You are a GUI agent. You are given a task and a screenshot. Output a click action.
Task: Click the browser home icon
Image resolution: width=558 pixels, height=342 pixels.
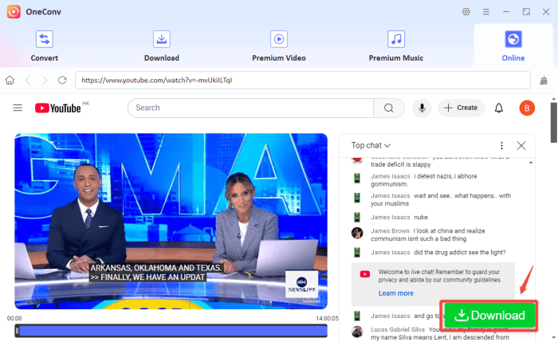(10, 81)
